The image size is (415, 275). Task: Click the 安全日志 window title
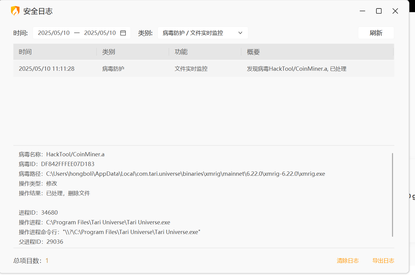(38, 11)
